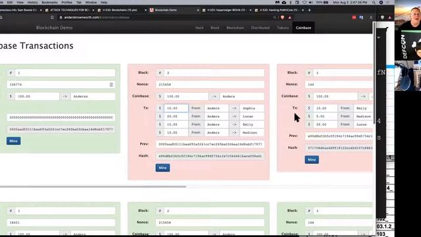
Task: Go to the Blockchain nav link
Action: (x=235, y=28)
